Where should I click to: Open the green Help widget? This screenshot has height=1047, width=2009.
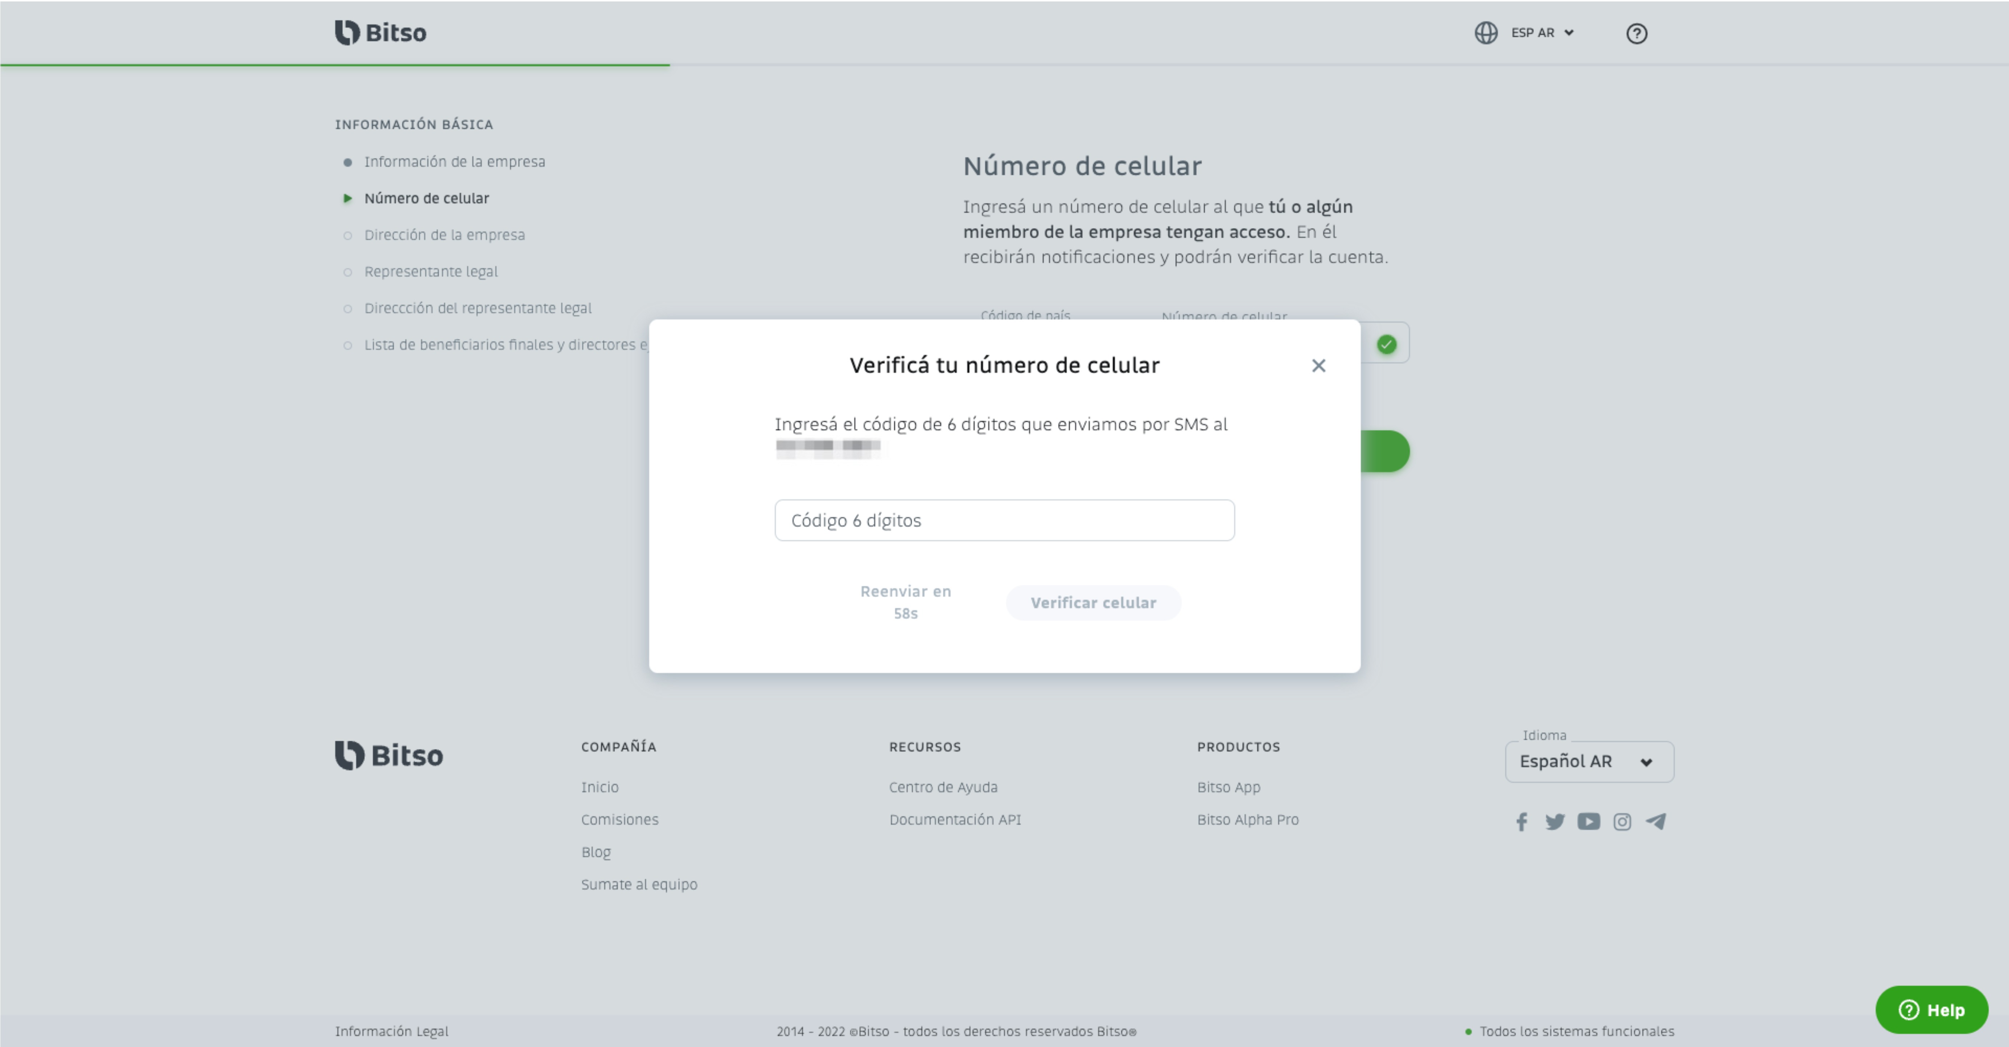[1931, 1010]
